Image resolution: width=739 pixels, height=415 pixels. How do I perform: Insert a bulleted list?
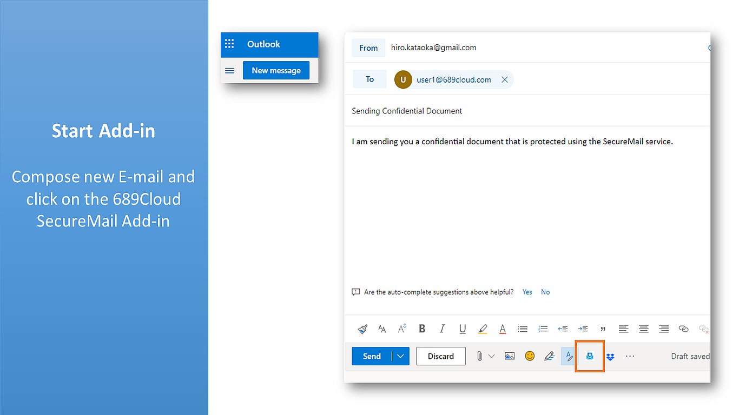523,329
